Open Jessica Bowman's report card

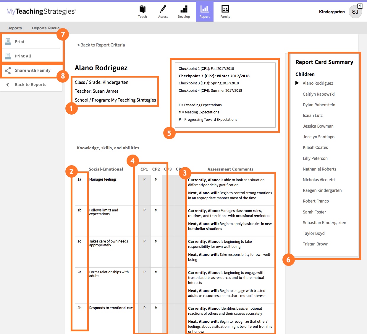318,126
